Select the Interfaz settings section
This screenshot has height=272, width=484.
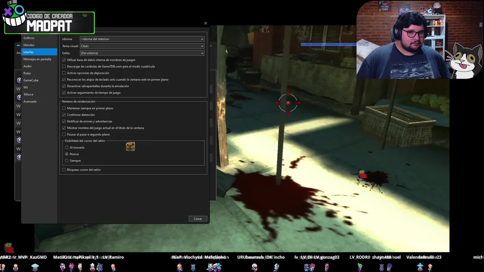tap(39, 52)
